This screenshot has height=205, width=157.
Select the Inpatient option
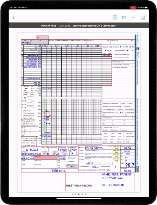[x=68, y=161]
